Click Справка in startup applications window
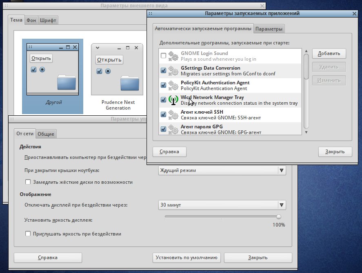 (169, 152)
